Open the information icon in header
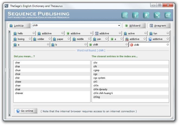This screenshot has height=125, width=179. click(x=135, y=15)
